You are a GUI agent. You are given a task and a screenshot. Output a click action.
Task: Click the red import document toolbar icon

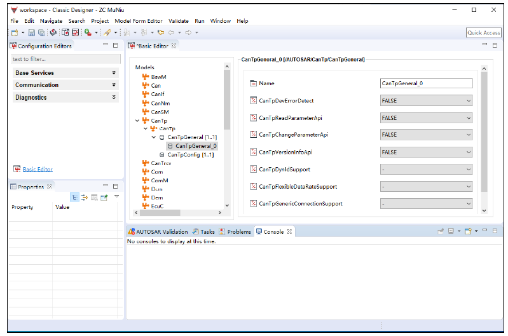coord(65,32)
